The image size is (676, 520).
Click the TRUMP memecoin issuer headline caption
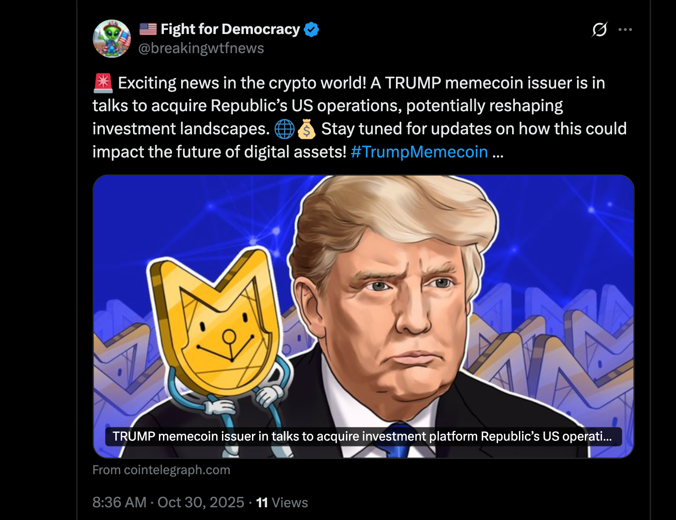click(x=363, y=437)
